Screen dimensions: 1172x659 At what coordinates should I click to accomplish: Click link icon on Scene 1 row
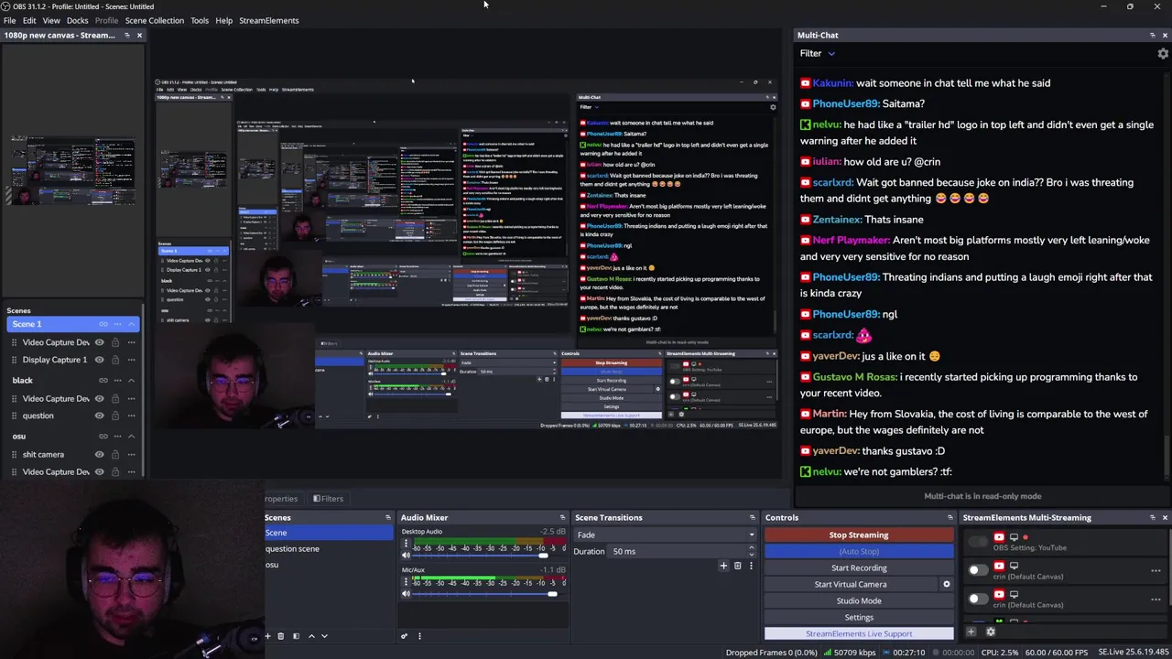click(103, 324)
